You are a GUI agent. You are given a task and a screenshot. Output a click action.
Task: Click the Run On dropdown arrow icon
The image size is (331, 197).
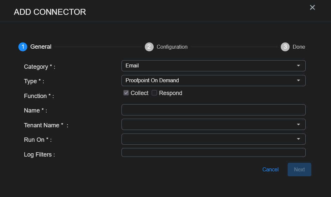pos(298,139)
